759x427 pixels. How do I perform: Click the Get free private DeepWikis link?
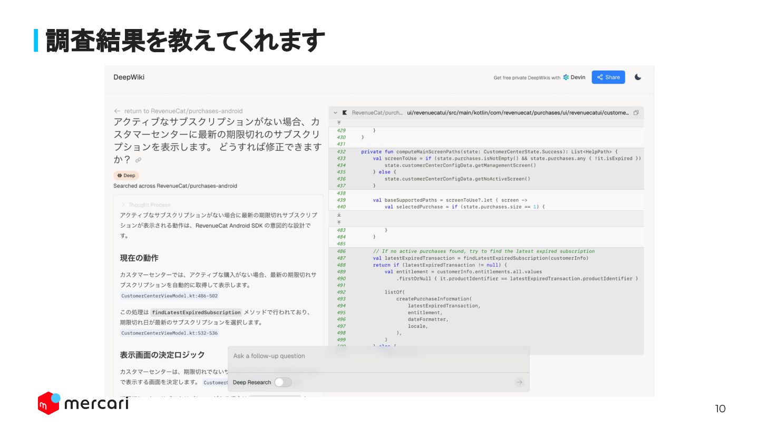coord(527,77)
